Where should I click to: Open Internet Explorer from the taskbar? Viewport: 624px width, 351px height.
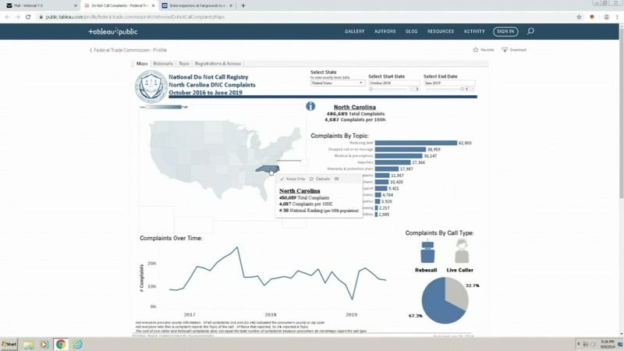click(x=77, y=344)
